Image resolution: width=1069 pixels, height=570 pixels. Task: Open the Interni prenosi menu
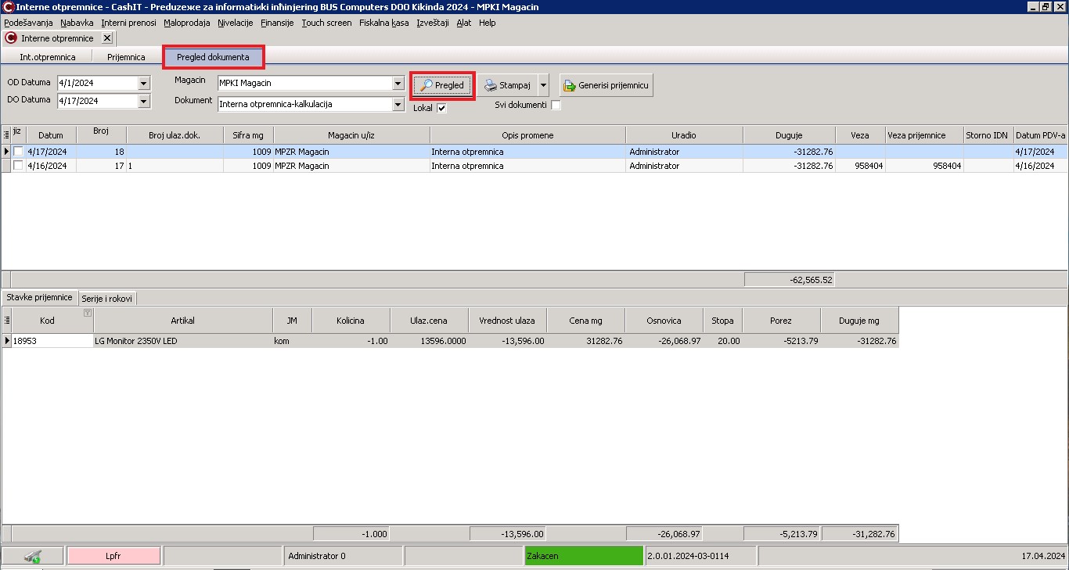pyautogui.click(x=128, y=23)
